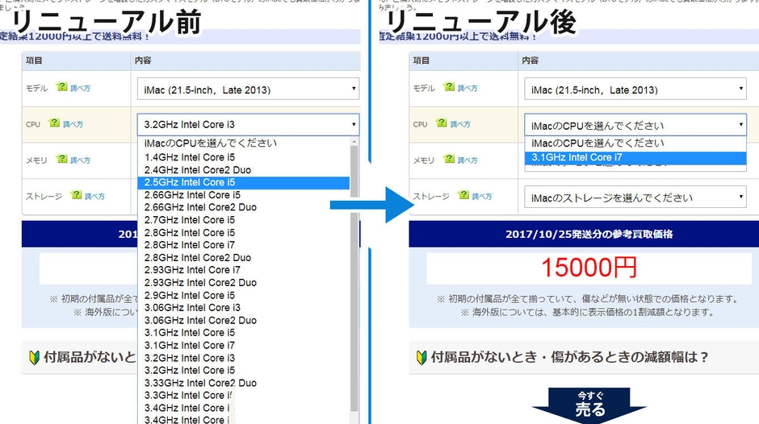759x424 pixels.
Task: Click the green help icon beside ストレージ in the リニューアル前 panel
Action: coord(77,195)
